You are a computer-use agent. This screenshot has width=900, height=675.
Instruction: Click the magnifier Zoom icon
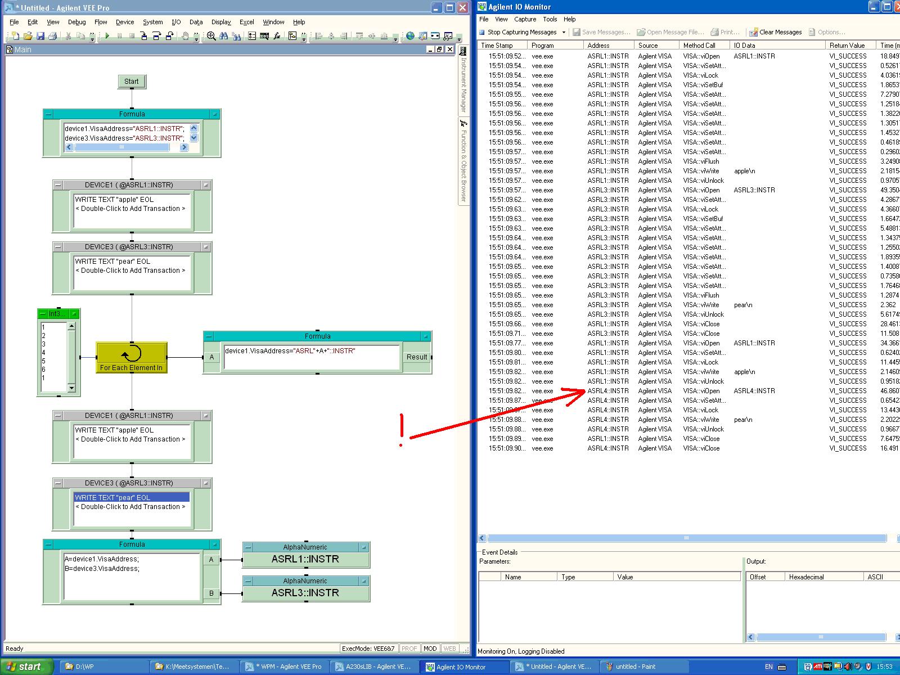[x=211, y=36]
